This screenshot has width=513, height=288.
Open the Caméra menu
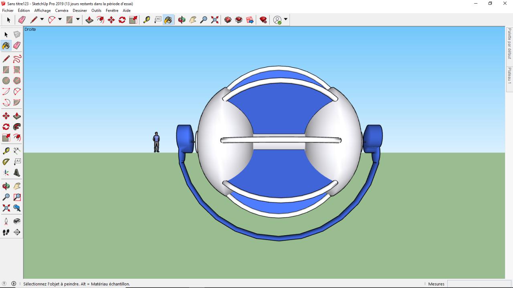pos(62,10)
